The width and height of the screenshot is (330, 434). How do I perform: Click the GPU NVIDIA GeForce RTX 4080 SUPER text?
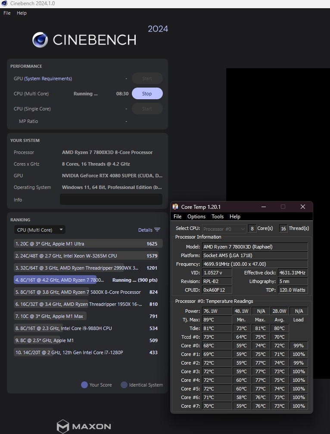click(x=112, y=176)
